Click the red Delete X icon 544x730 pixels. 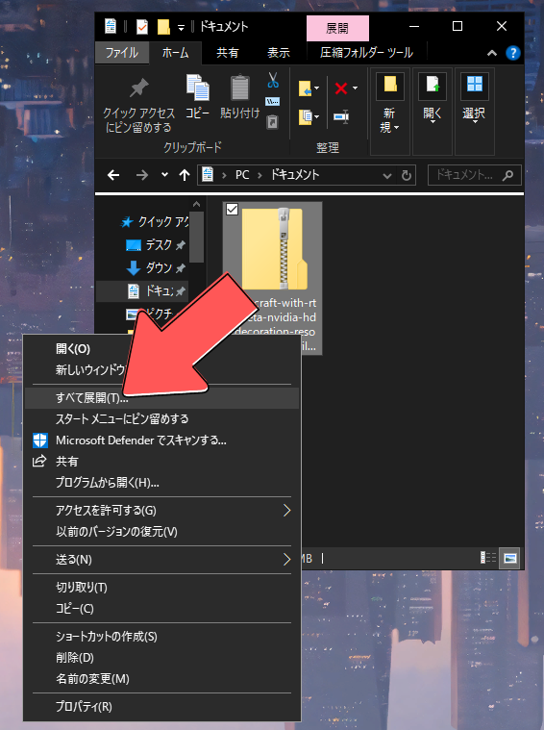[x=341, y=88]
